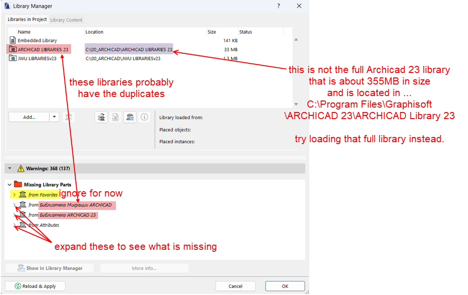
Task: Click the ARCHICAD LIBRARIES 23 folder icon
Action: pyautogui.click(x=13, y=49)
